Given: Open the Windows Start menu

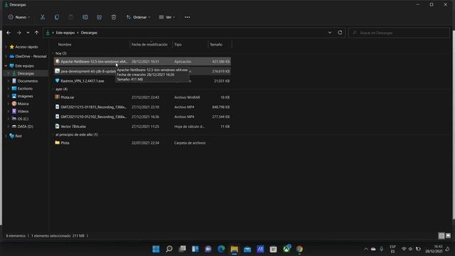Looking at the screenshot, I should coord(156,249).
